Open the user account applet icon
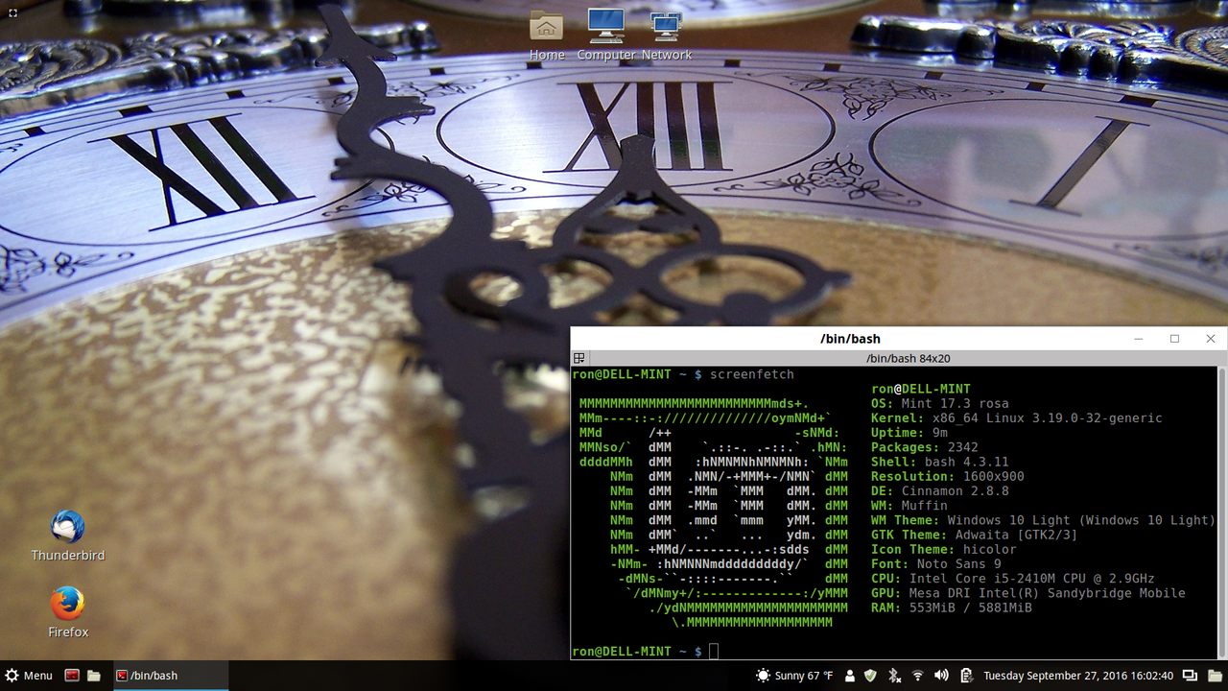This screenshot has height=691, width=1228. [x=850, y=676]
